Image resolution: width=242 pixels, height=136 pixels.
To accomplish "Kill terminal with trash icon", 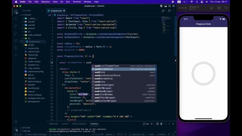I will point(161,124).
